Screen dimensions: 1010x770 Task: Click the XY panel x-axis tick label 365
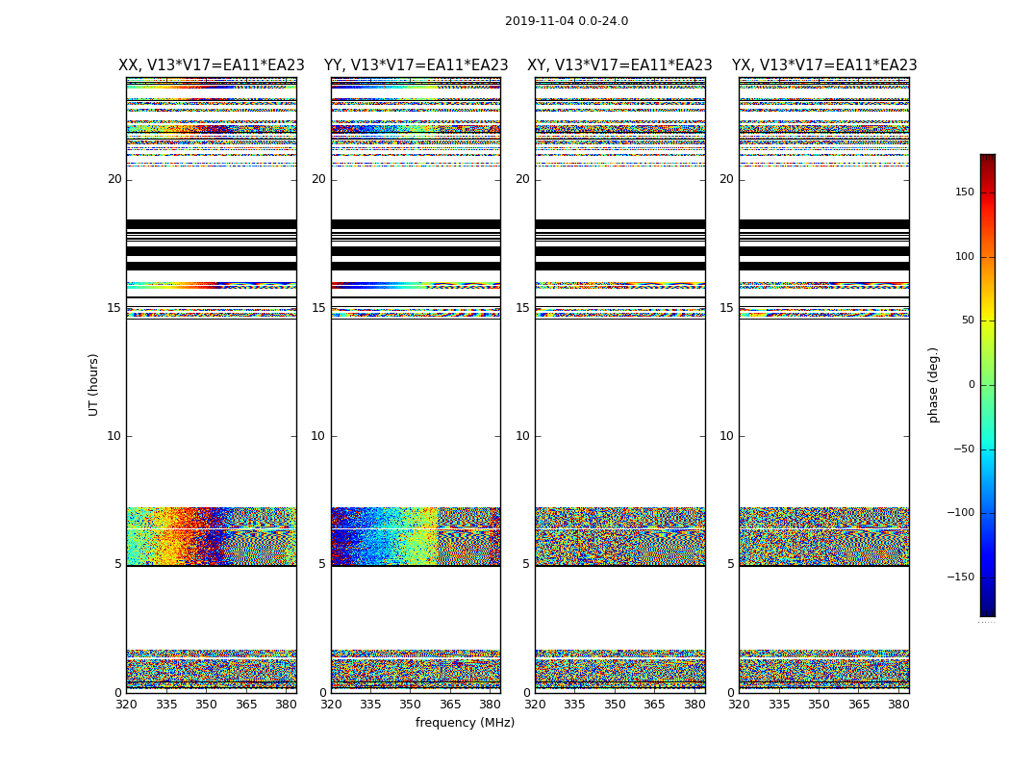click(654, 705)
